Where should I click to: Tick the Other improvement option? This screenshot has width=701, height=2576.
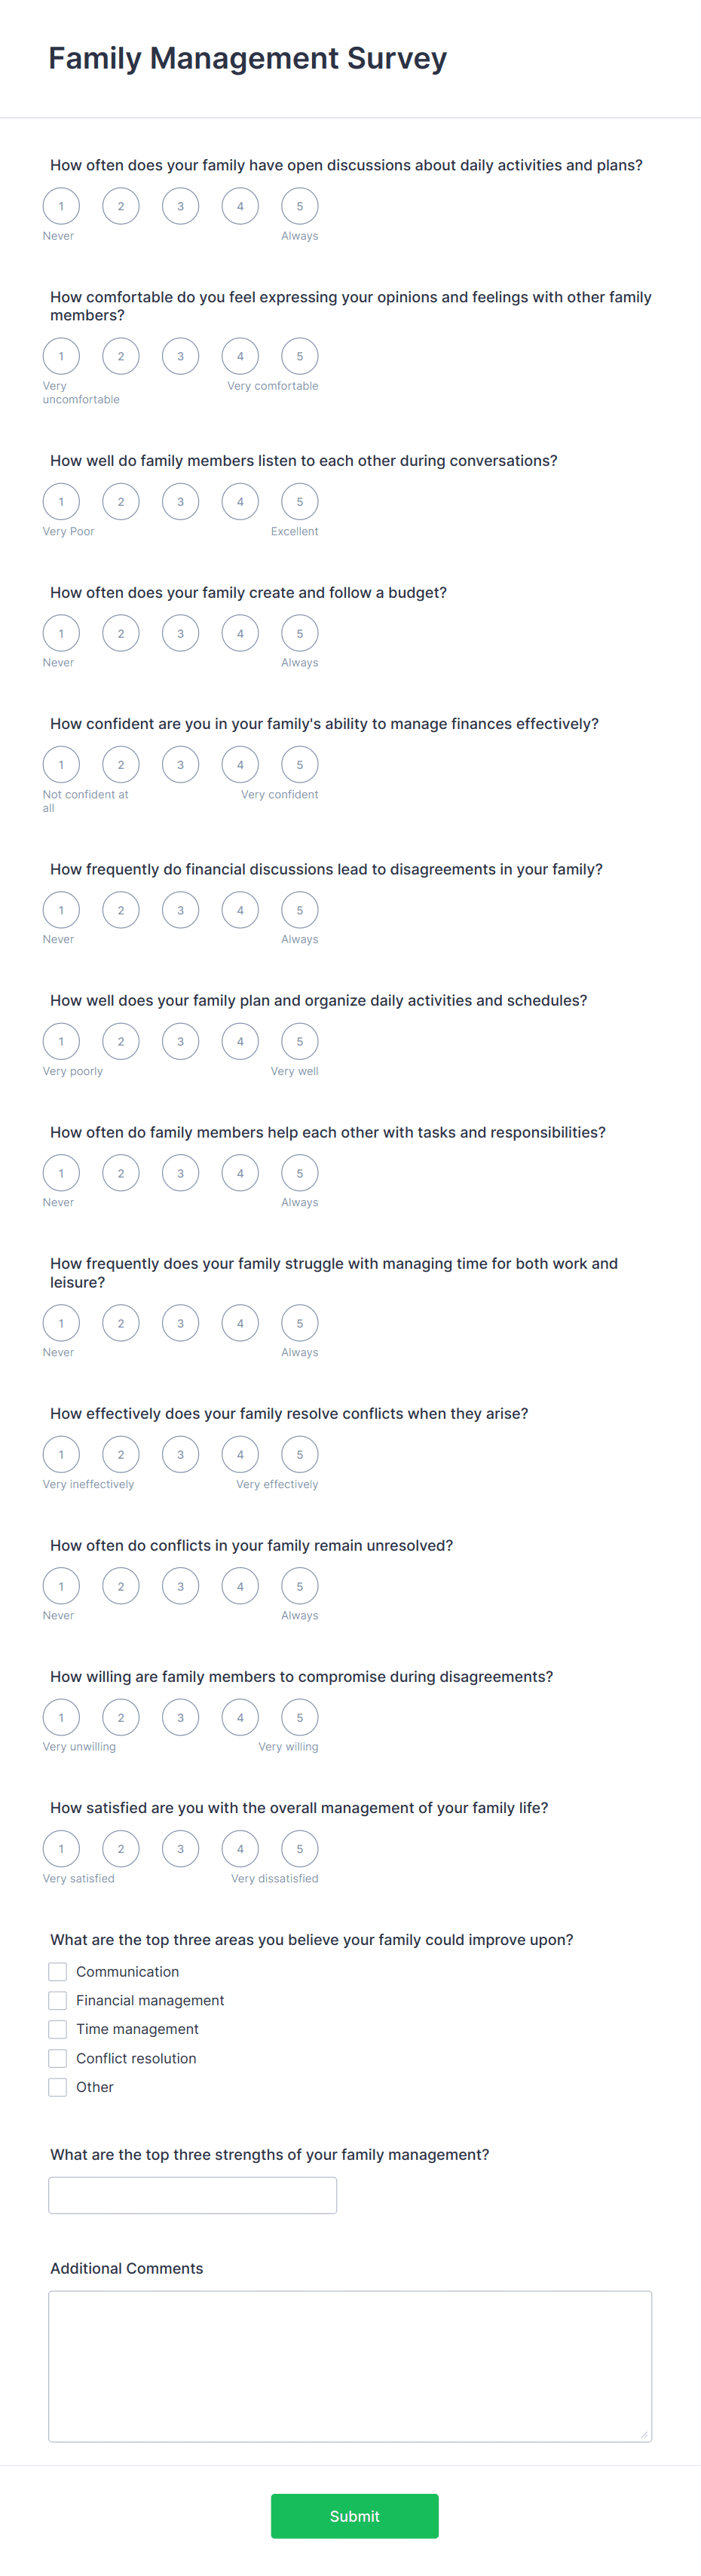[x=58, y=2087]
